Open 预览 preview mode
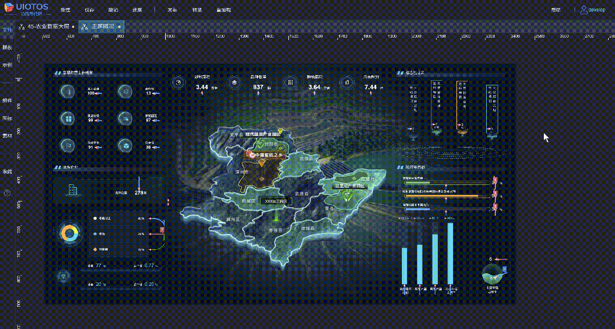The image size is (615, 329). point(197,10)
